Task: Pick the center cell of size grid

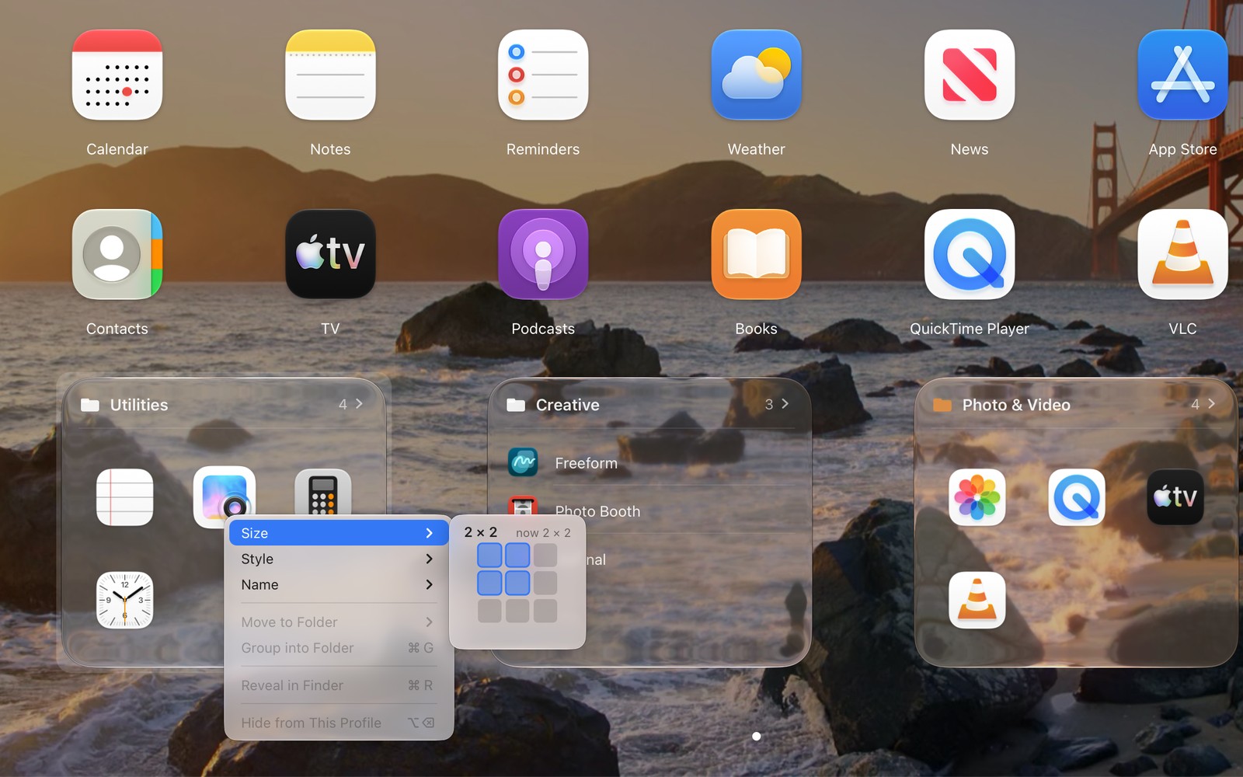Action: point(517,583)
